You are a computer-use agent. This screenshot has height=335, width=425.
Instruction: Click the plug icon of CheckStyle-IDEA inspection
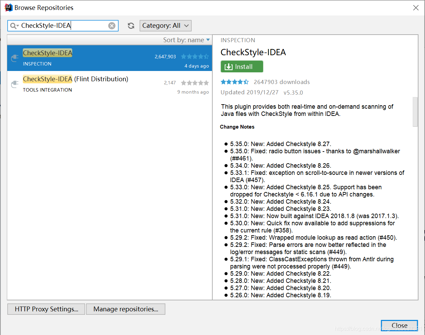tap(15, 58)
